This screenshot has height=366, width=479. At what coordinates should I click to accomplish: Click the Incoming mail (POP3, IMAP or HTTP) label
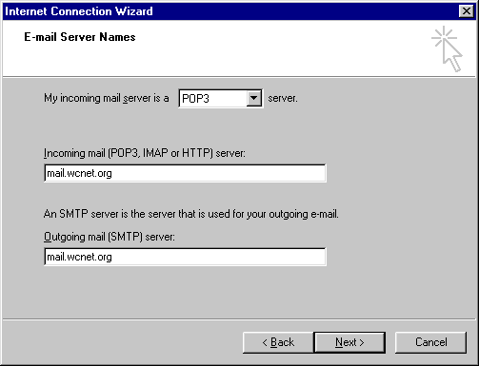(145, 153)
